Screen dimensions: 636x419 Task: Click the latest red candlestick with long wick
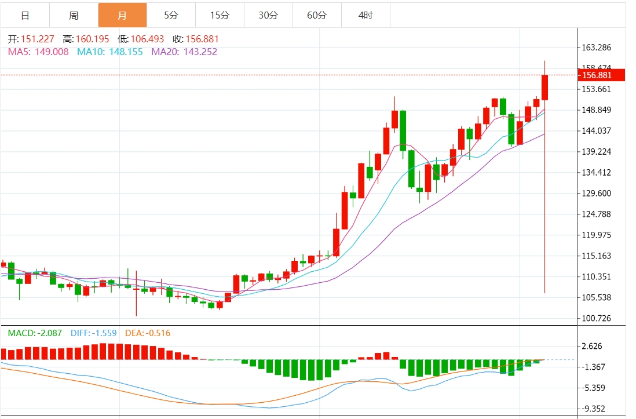[x=544, y=88]
